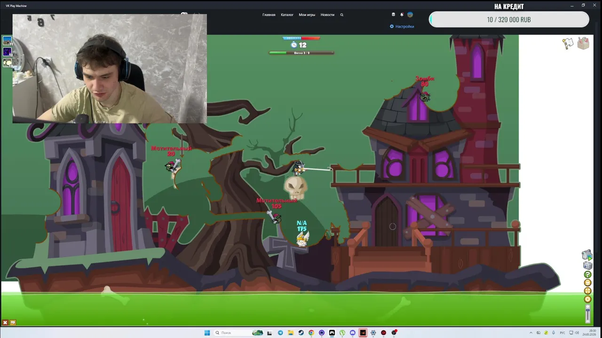Open the chat icon beside the red X
This screenshot has width=602, height=338.
tap(13, 323)
